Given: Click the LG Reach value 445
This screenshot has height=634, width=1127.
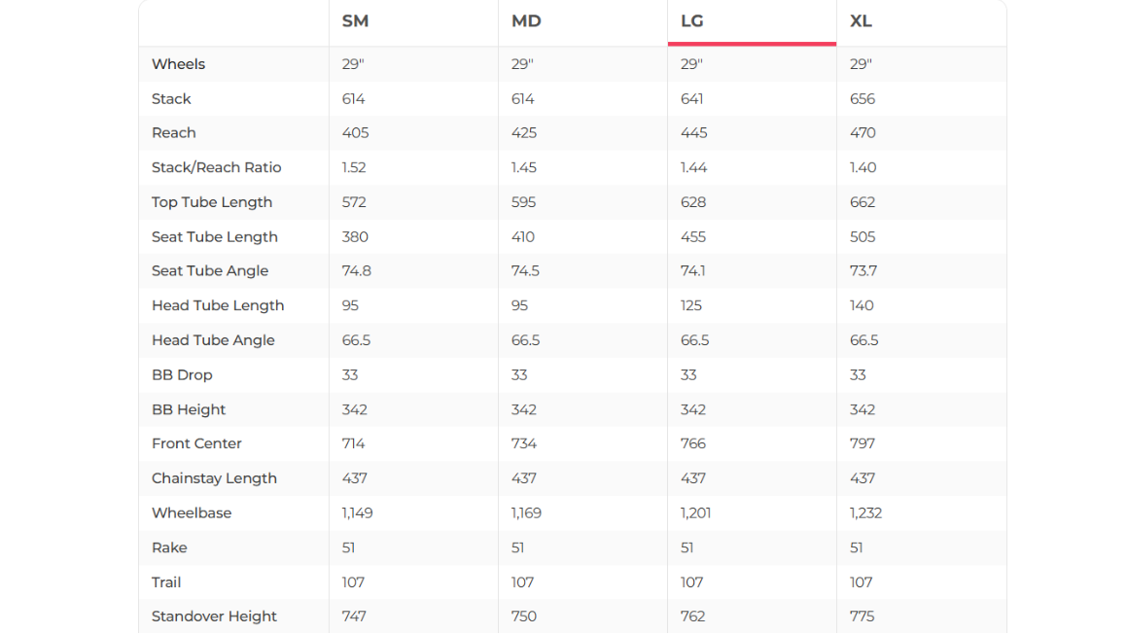Looking at the screenshot, I should 694,133.
